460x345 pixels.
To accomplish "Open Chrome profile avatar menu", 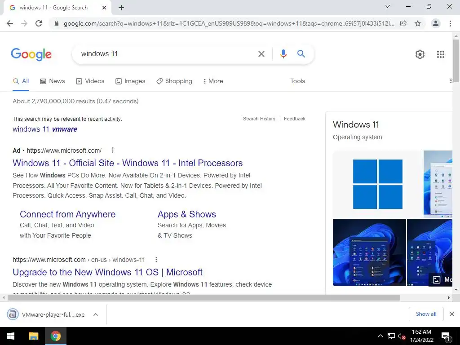I will [x=436, y=23].
